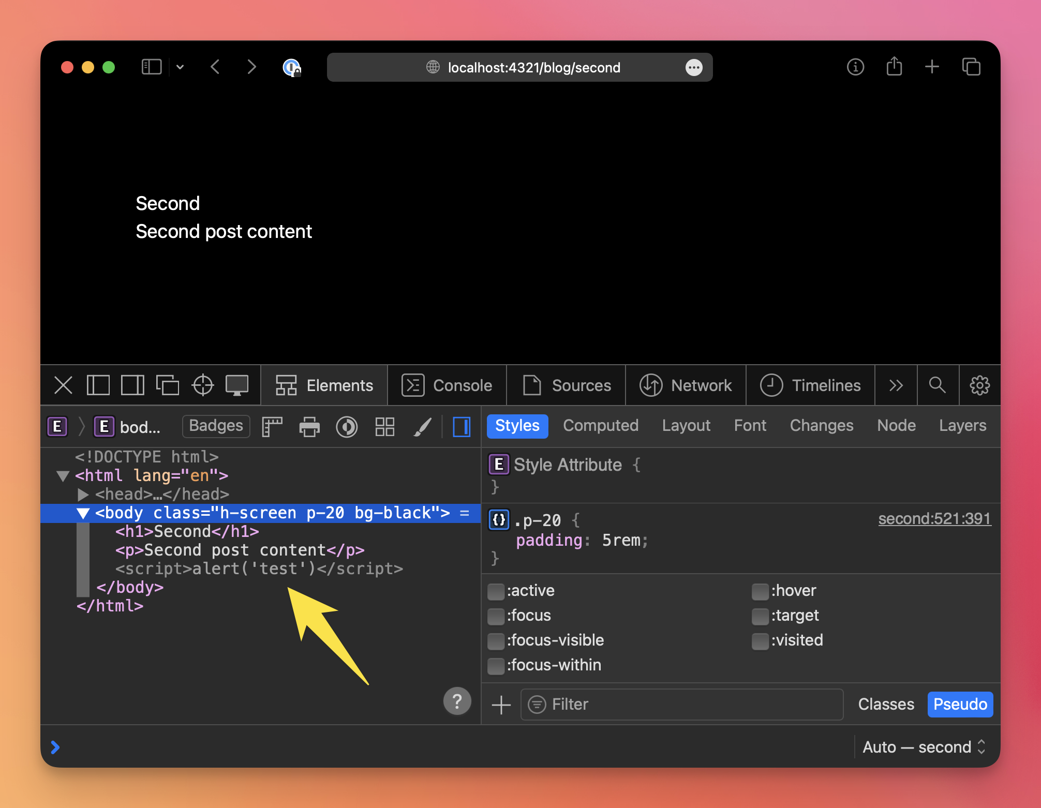Viewport: 1041px width, 808px height.
Task: Expand the collapsed head element
Action: [82, 495]
